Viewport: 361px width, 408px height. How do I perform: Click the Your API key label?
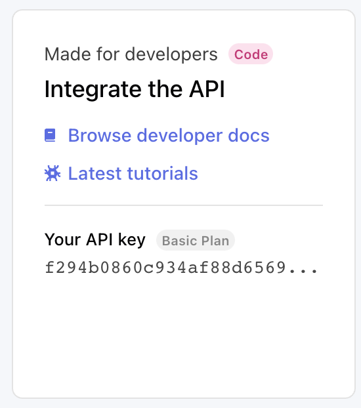pos(95,239)
